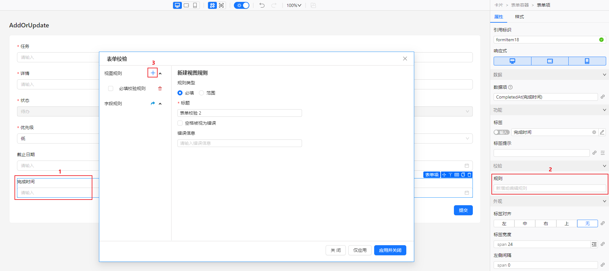Open label edit pencil icon next to 完成时间

click(x=602, y=132)
